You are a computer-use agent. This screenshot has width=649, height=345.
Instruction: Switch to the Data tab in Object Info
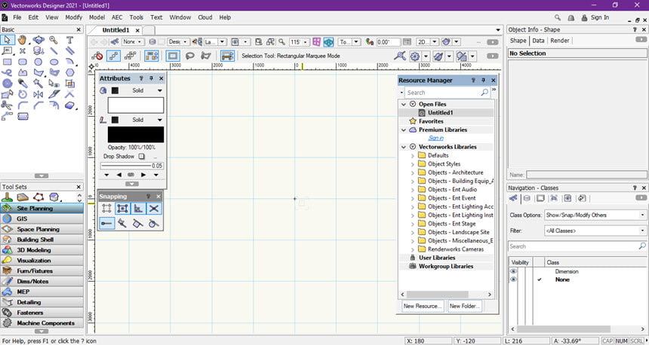[538, 41]
